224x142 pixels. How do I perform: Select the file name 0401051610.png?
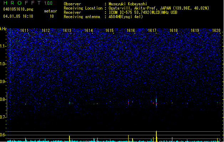[18, 10]
